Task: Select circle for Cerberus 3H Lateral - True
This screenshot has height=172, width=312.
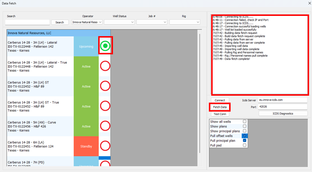Action: (105, 66)
